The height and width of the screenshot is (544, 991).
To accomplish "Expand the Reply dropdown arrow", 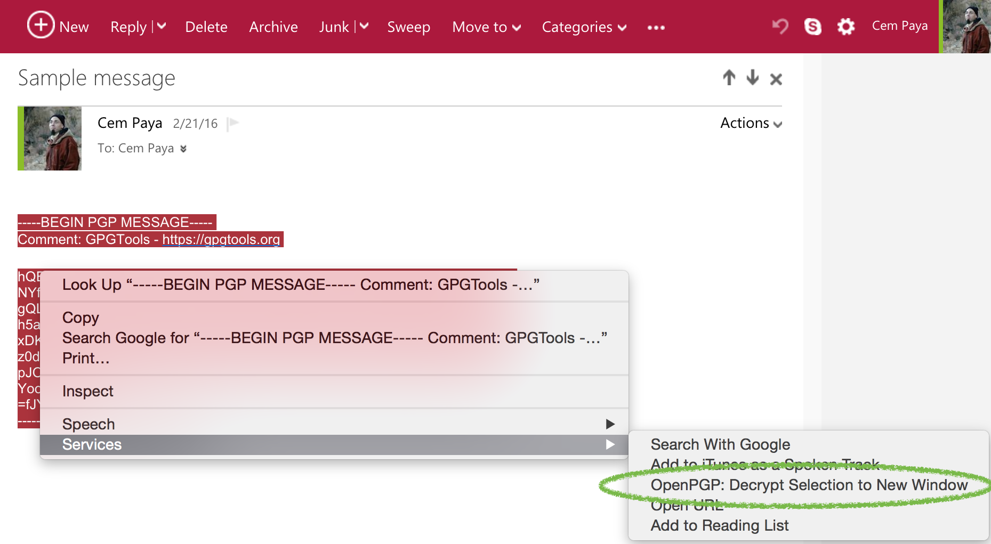I will click(162, 26).
